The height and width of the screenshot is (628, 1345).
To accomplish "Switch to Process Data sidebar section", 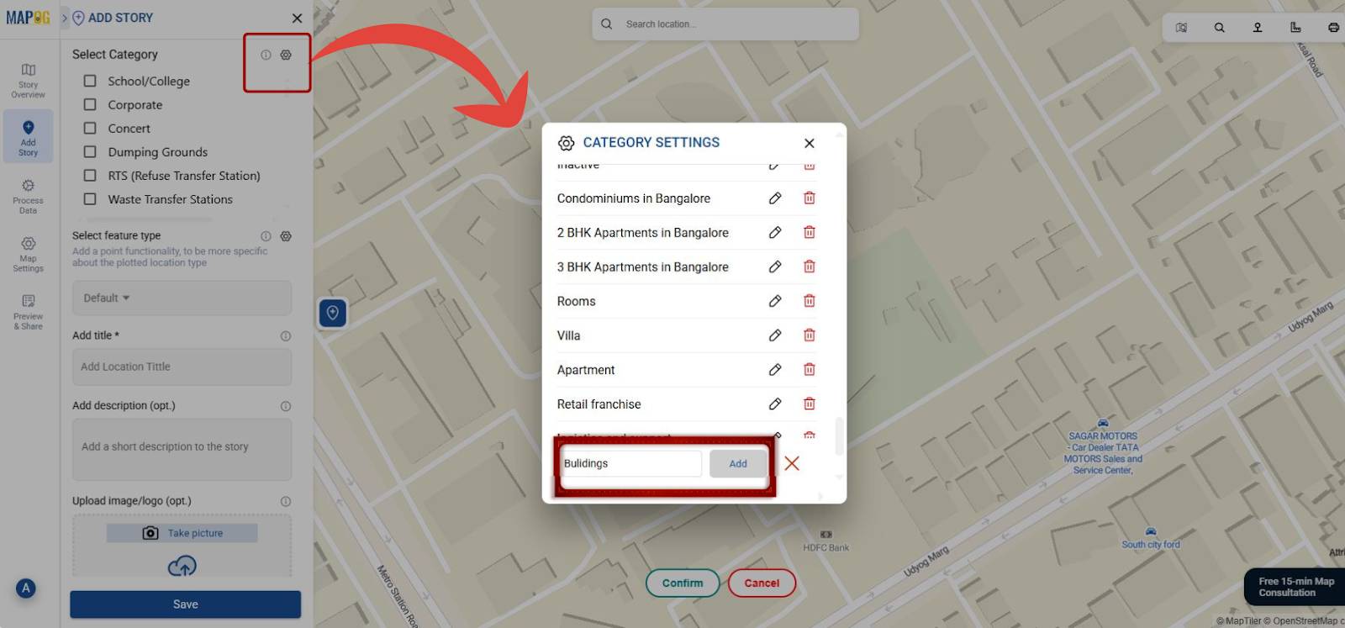I will coord(29,196).
